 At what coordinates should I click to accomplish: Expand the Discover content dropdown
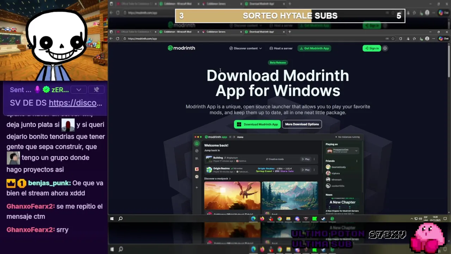(x=246, y=48)
